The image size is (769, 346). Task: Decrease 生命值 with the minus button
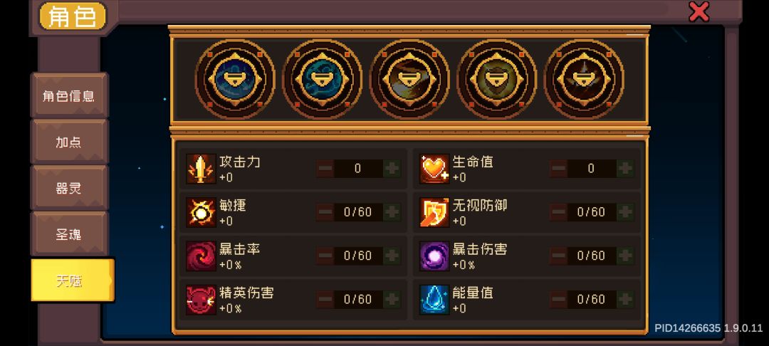click(x=558, y=169)
